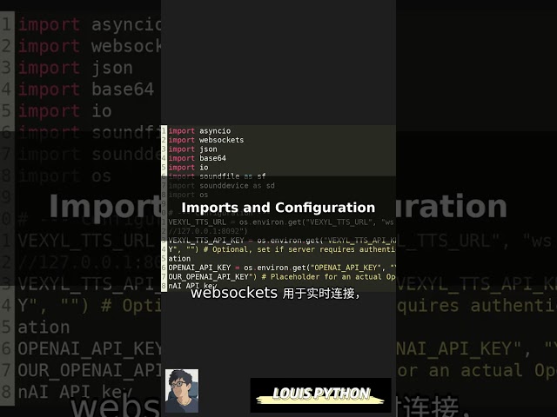
Task: Click 'VEXYL_TTS_URL = os.environ.get' line in center panel
Action: (281, 222)
